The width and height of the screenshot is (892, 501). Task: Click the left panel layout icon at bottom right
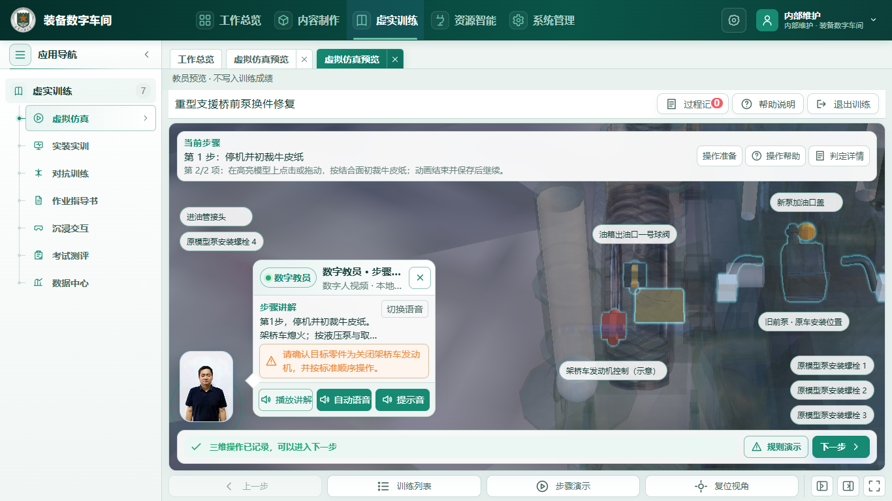click(822, 486)
